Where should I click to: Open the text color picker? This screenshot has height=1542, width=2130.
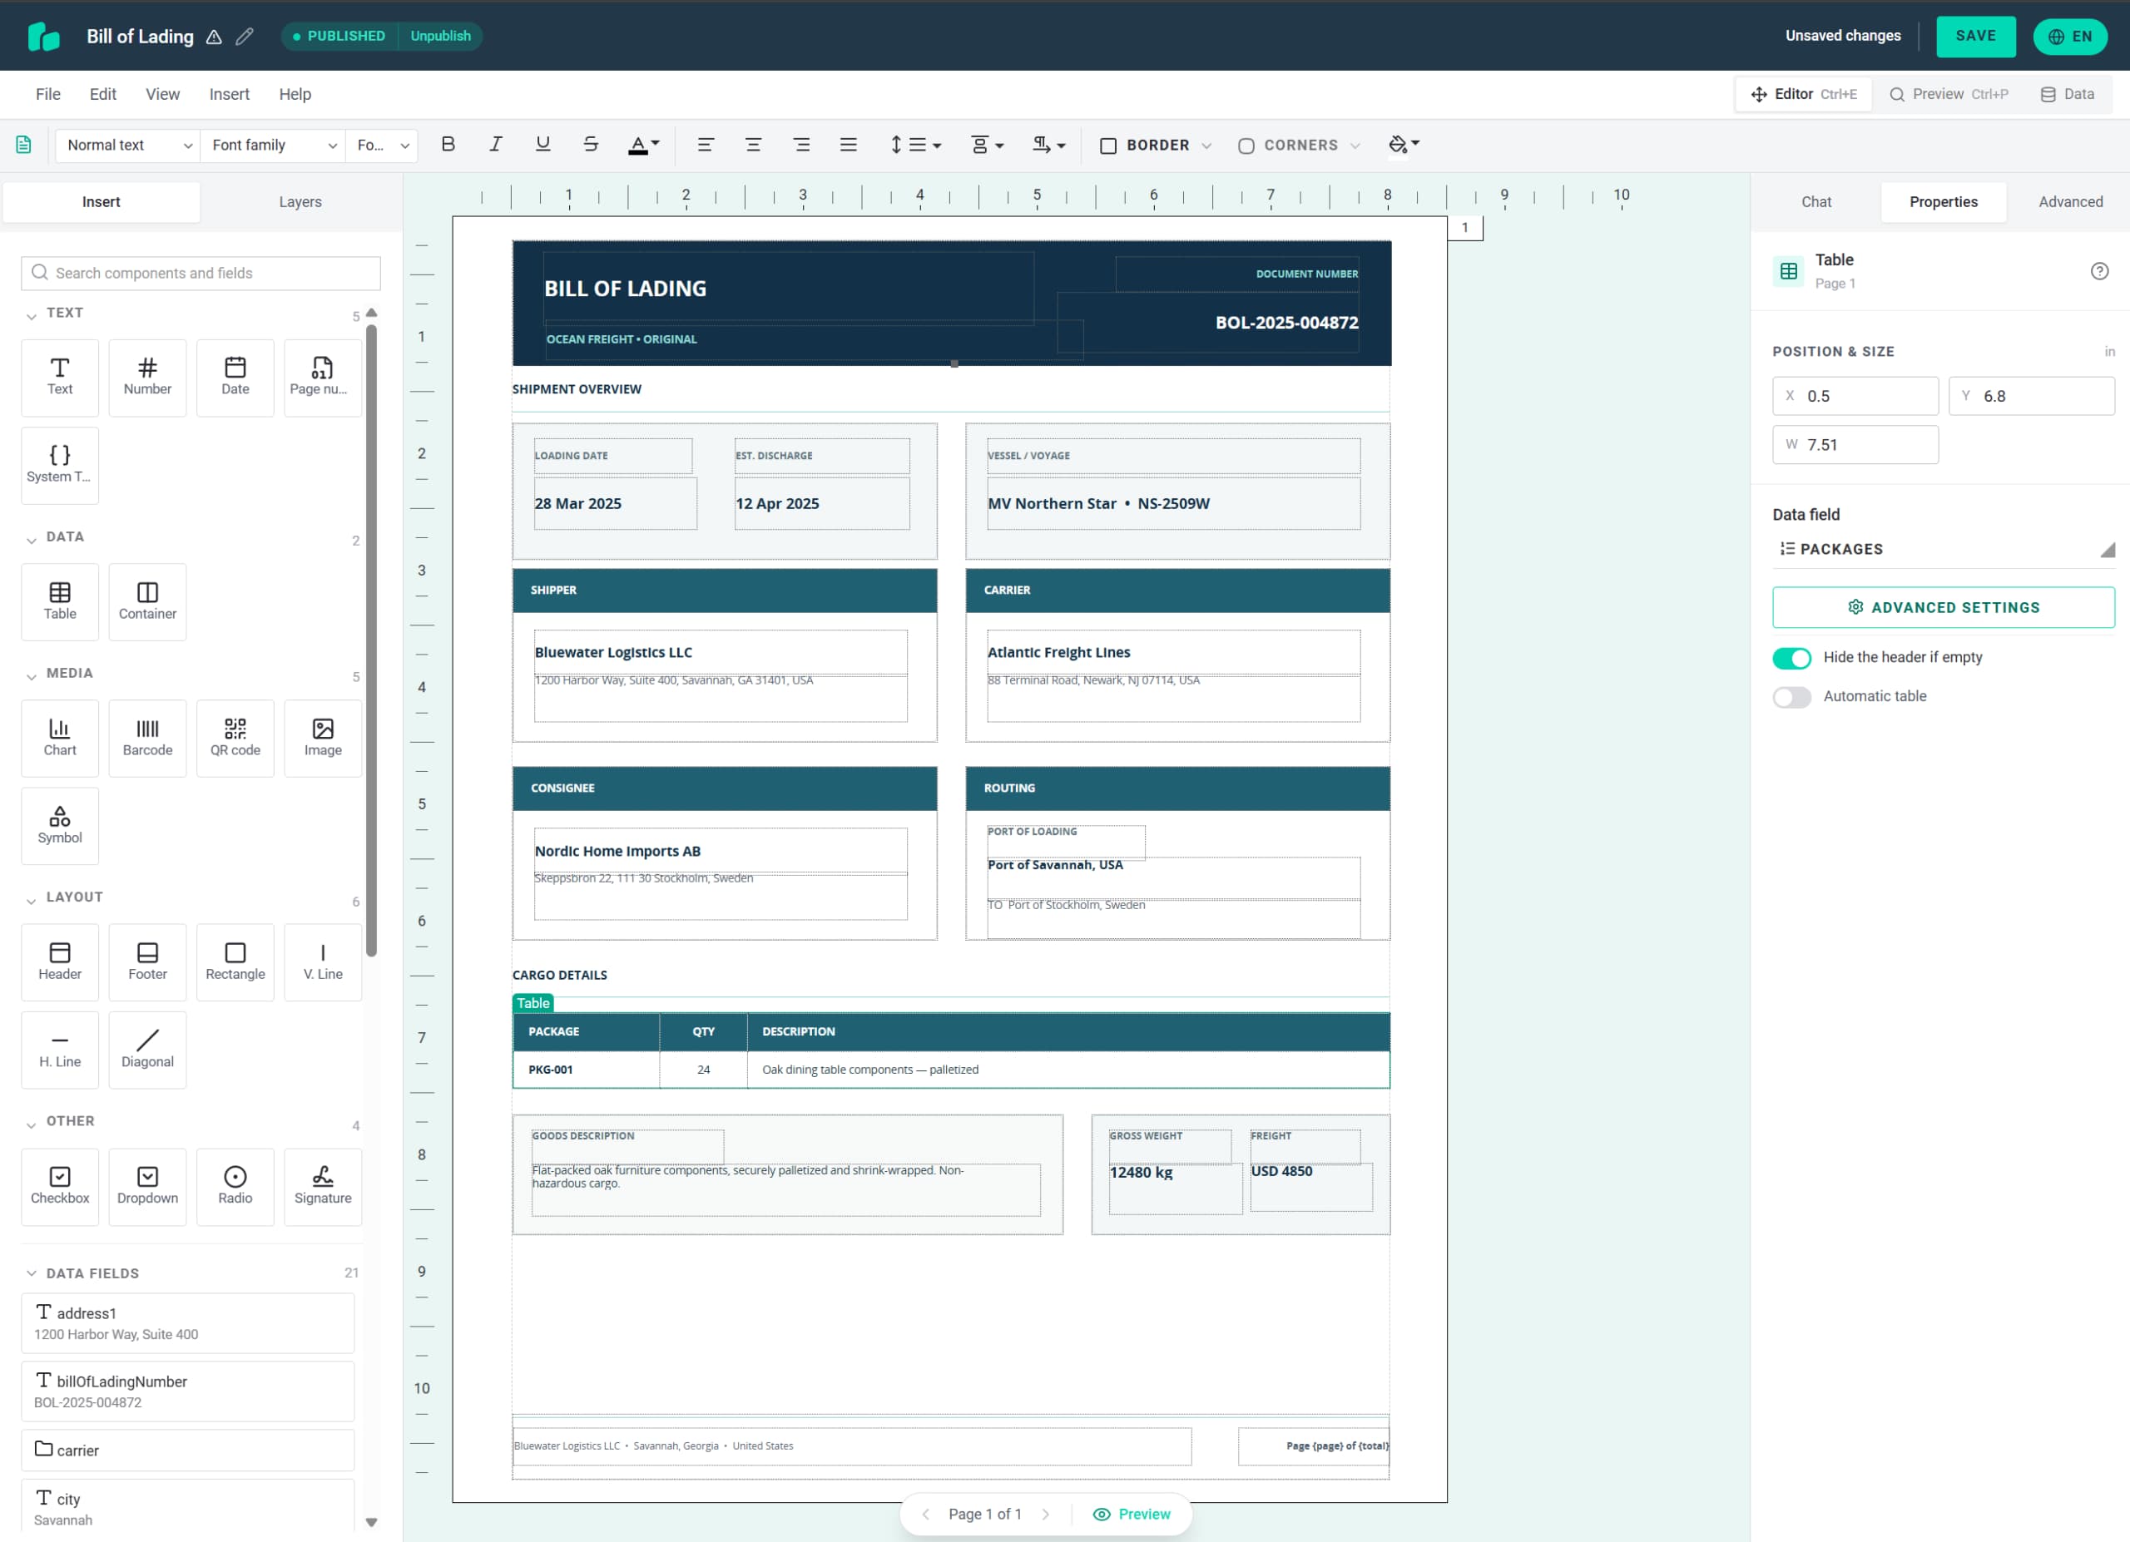tap(643, 145)
